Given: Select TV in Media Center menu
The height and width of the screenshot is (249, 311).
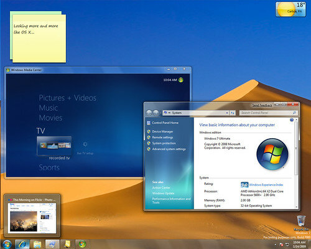Looking at the screenshot, I should [40, 131].
